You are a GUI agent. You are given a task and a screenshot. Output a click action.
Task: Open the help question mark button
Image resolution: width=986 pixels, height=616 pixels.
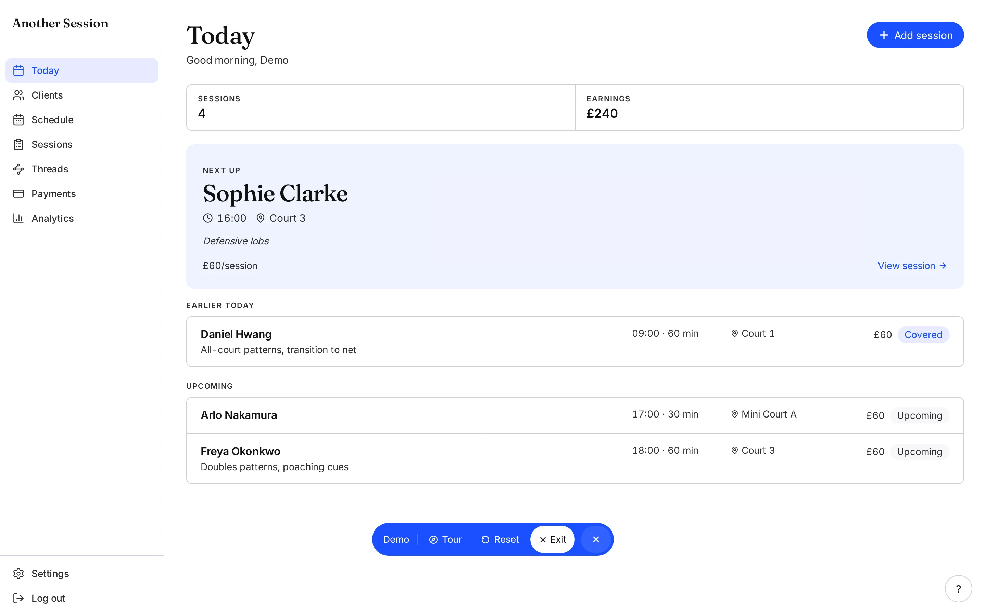point(958,588)
